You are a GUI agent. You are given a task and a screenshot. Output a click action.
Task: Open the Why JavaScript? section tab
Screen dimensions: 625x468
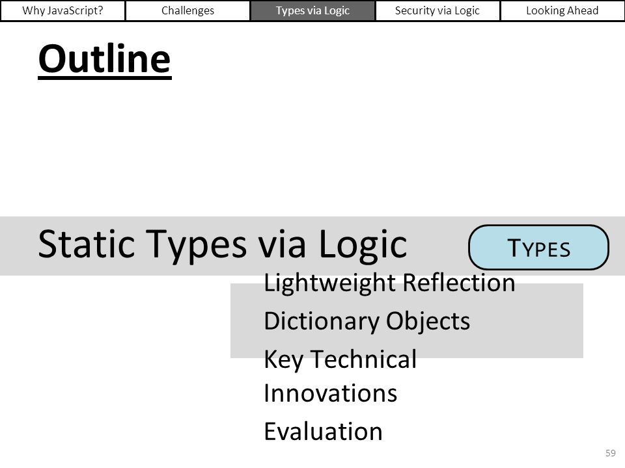point(62,10)
